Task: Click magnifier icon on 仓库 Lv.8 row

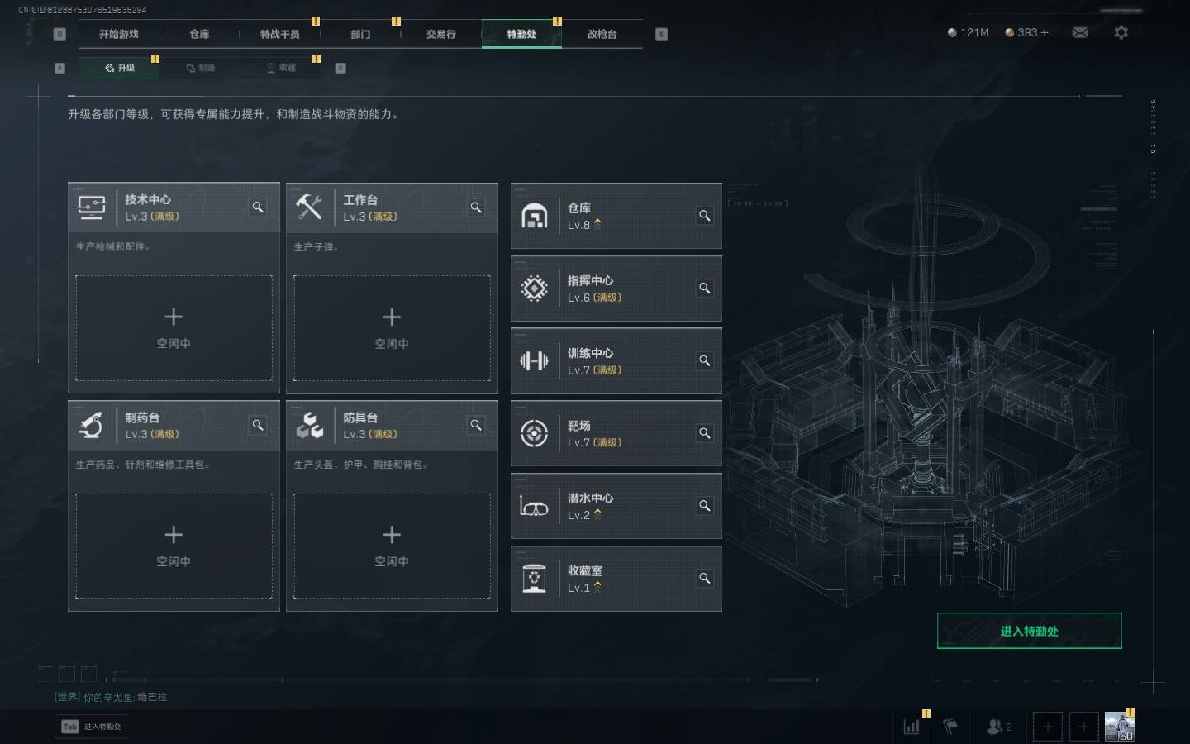Action: pos(704,216)
